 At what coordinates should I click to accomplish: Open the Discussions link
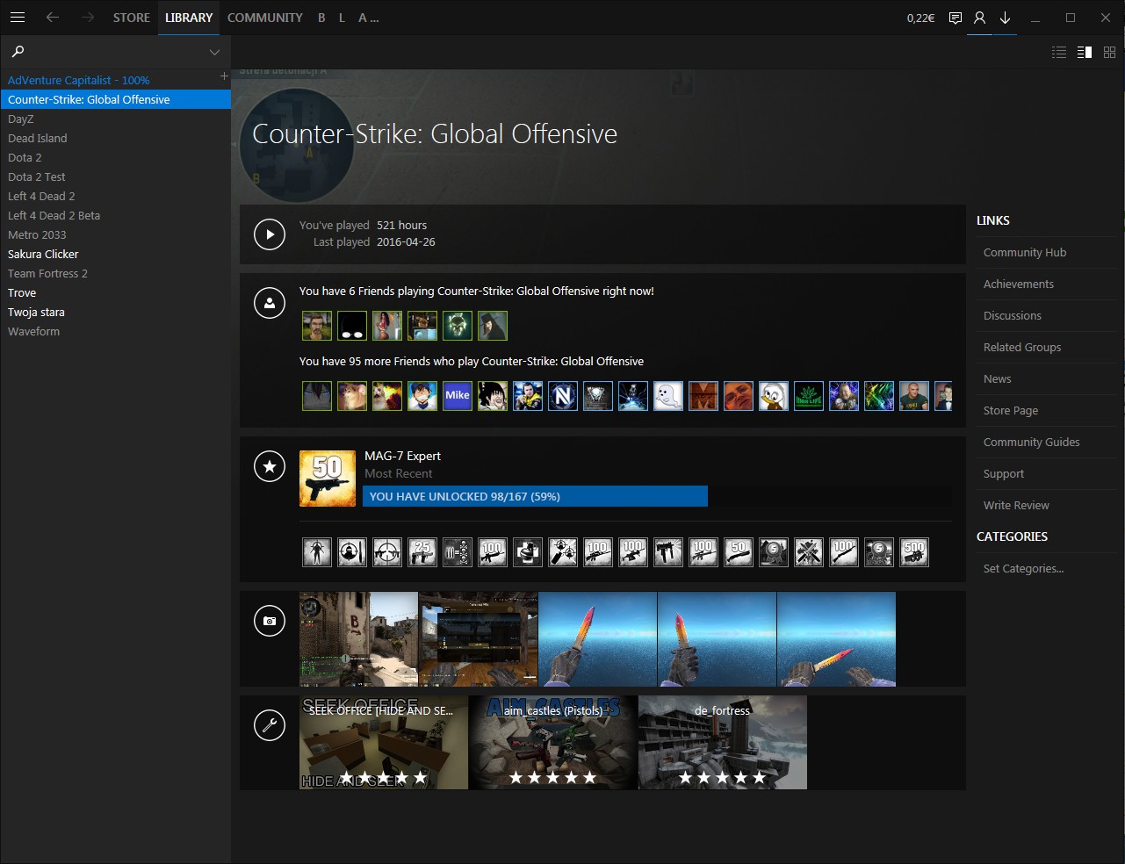pos(1013,316)
